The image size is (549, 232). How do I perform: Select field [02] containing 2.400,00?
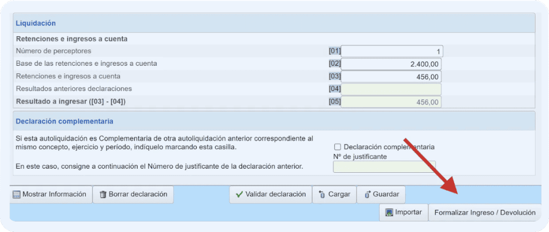391,64
